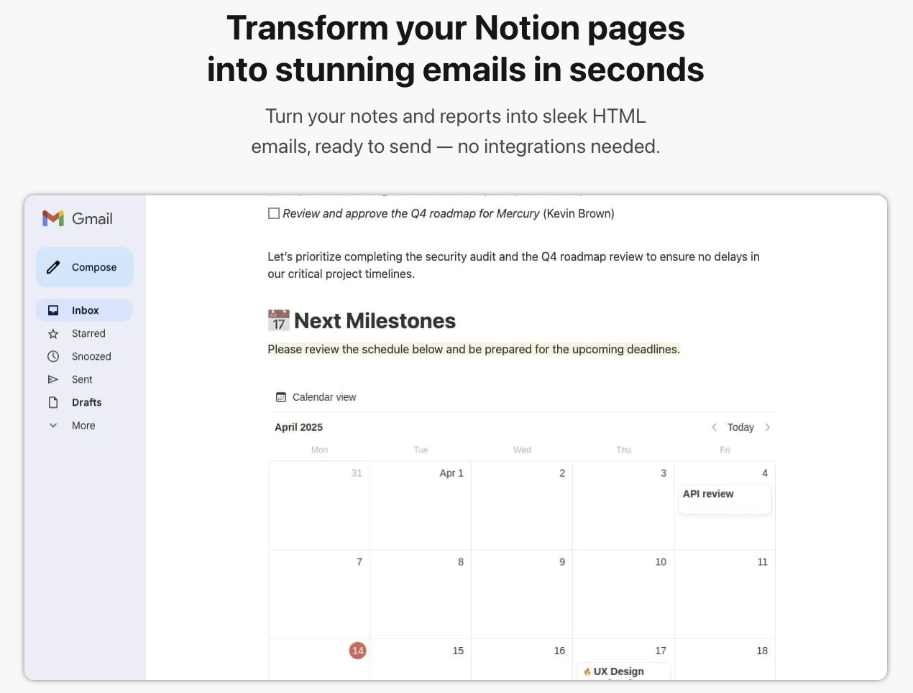Click the Mon weekday header
The width and height of the screenshot is (913, 693).
coord(319,450)
